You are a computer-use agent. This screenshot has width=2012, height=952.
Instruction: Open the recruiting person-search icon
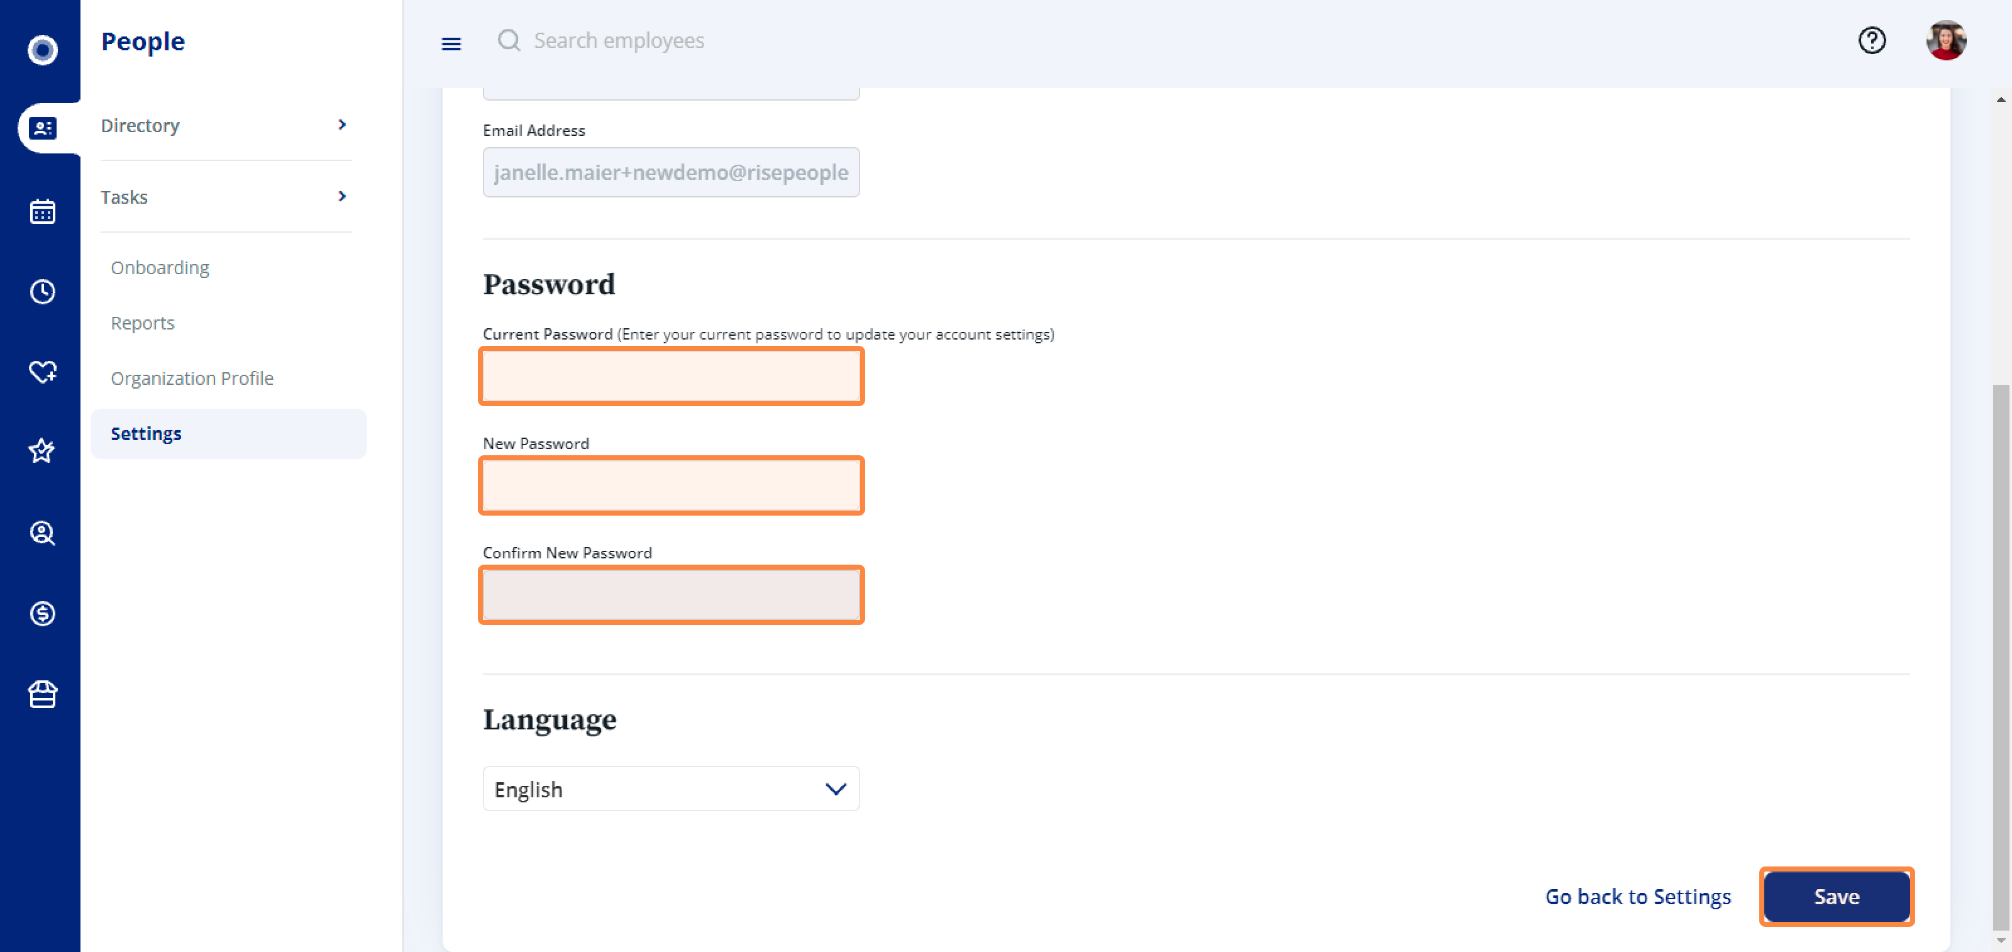pyautogui.click(x=42, y=533)
